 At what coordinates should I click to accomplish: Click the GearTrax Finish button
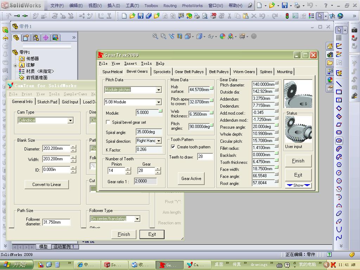(298, 161)
